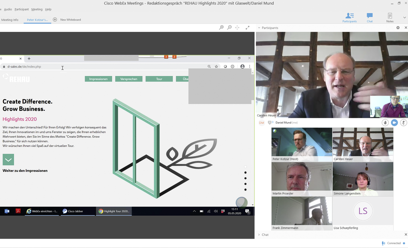This screenshot has width=408, height=248.
Task: Click the Weiter zu den Impressionen link
Action: tap(25, 171)
